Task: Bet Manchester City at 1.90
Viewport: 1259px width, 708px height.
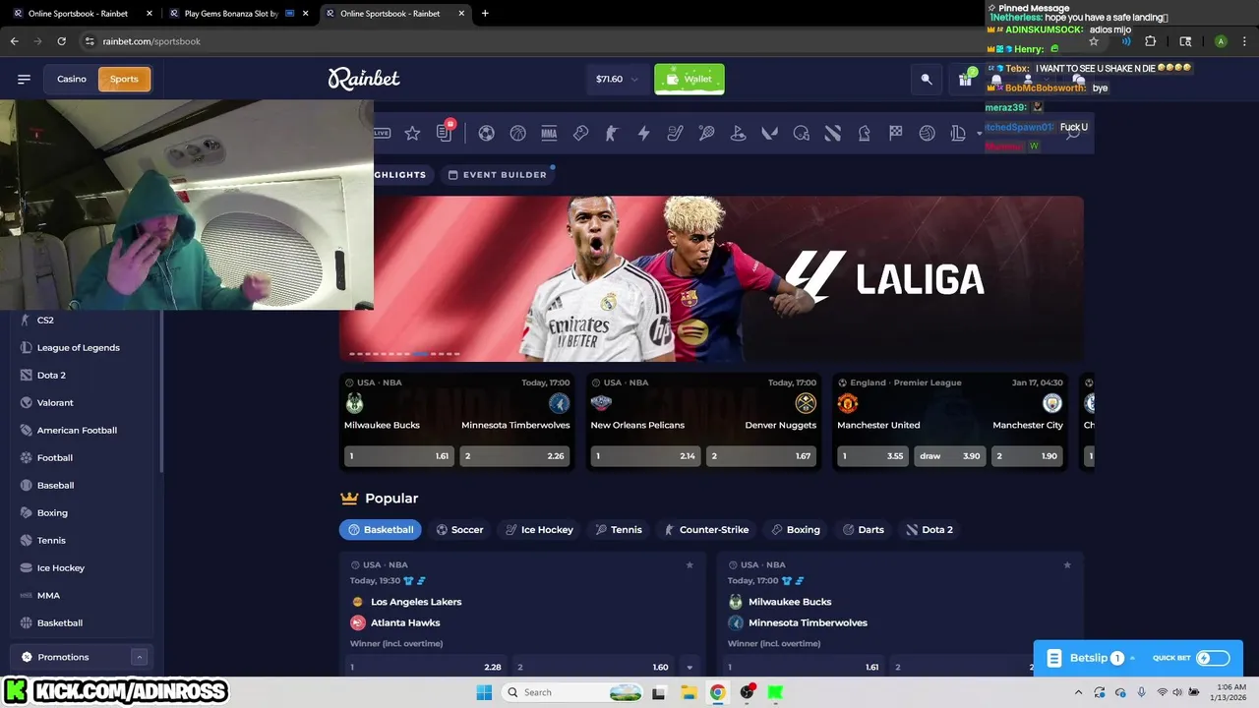Action: click(x=1027, y=456)
